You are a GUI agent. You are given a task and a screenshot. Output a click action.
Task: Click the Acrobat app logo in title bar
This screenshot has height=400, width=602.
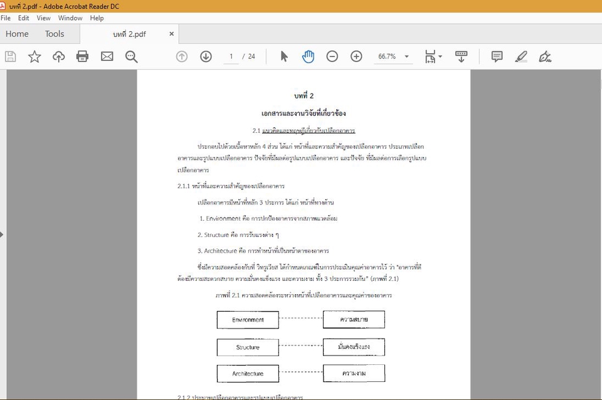[x=3, y=6]
